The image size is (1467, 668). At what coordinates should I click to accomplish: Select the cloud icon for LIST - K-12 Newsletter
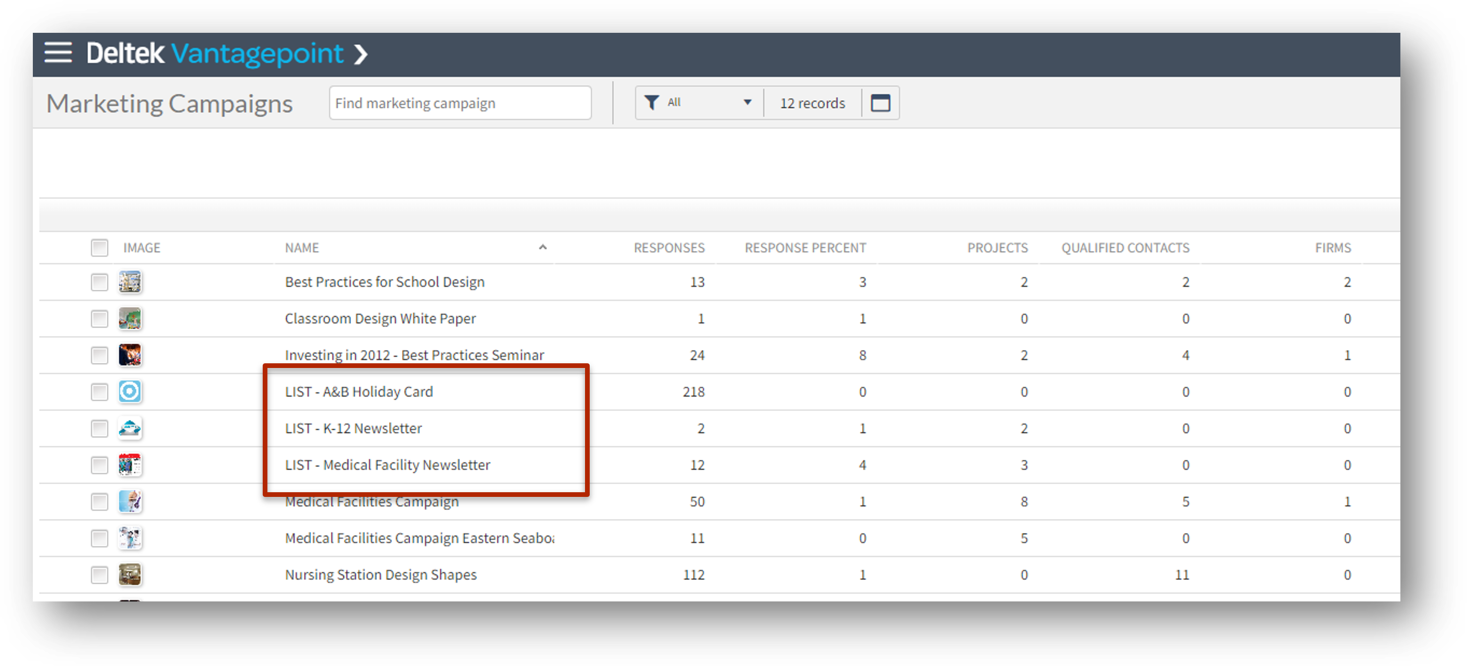[x=130, y=428]
